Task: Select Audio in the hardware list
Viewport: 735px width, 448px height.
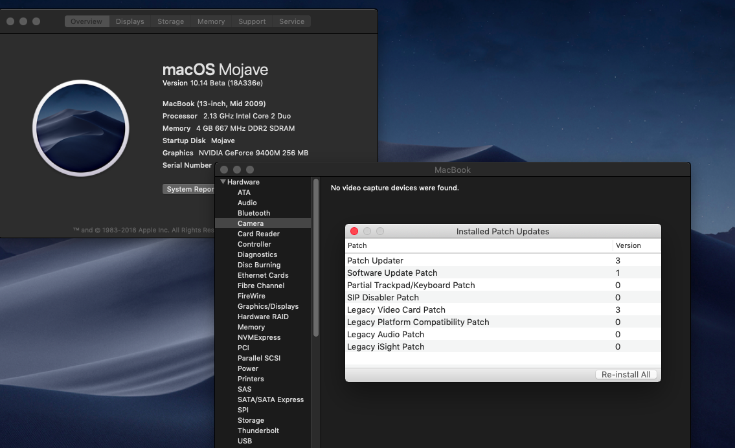Action: click(247, 203)
